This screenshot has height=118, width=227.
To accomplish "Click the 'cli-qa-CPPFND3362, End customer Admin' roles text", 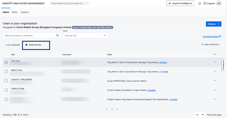I will 127,81.
